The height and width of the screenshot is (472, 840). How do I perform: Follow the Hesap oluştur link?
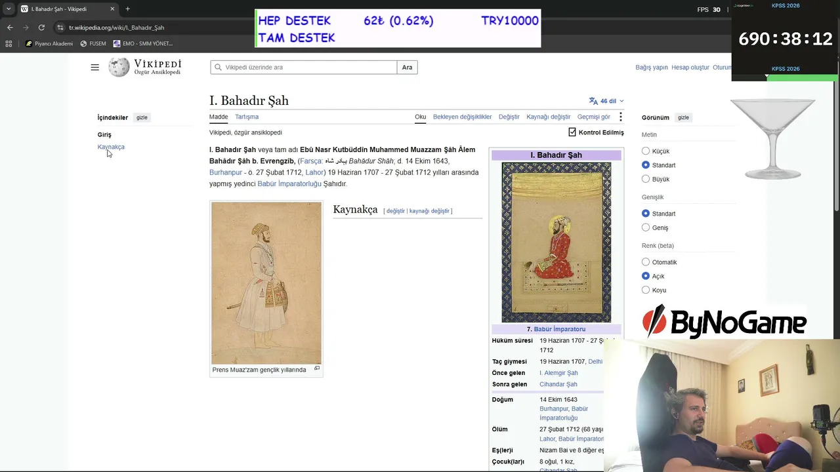(x=690, y=68)
